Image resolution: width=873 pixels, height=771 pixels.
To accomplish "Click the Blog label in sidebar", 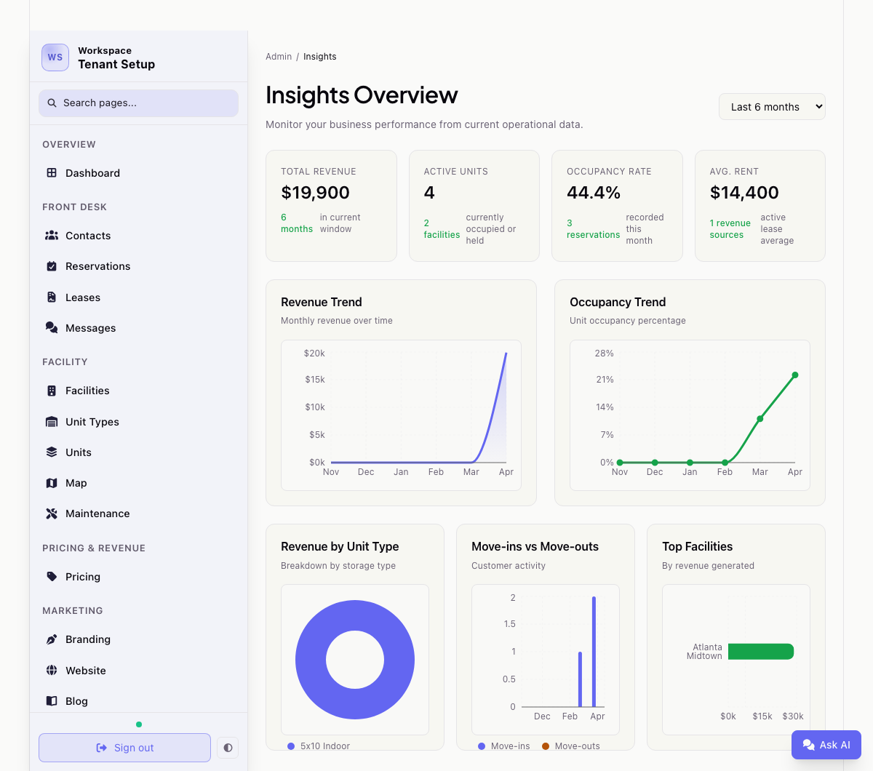I will (x=76, y=701).
